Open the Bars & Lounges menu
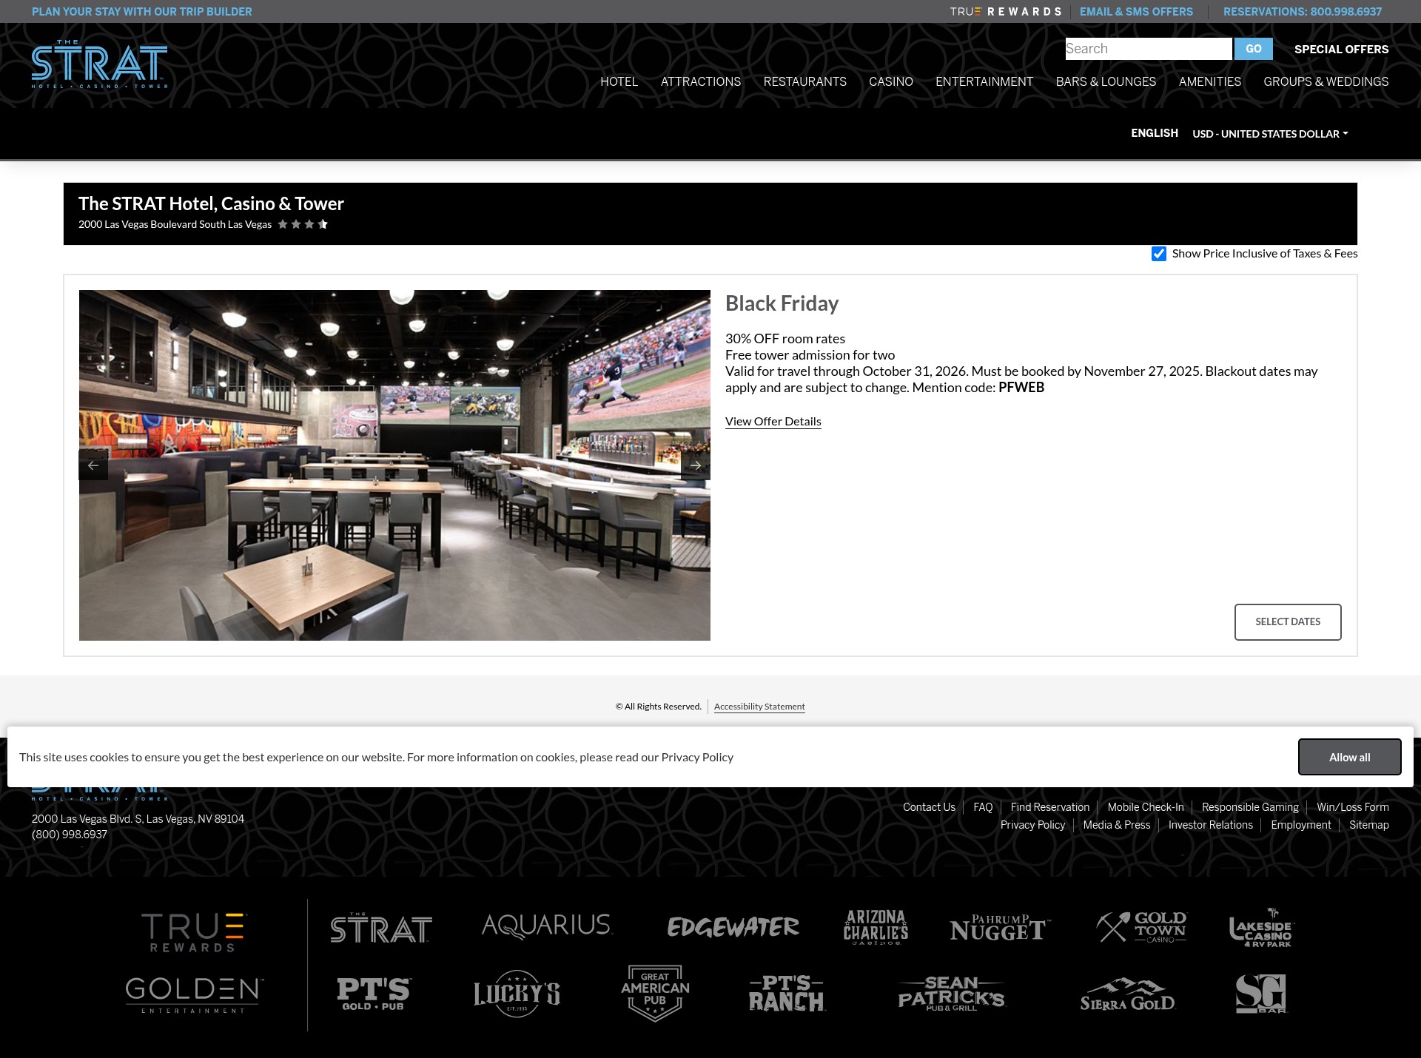 click(1106, 81)
